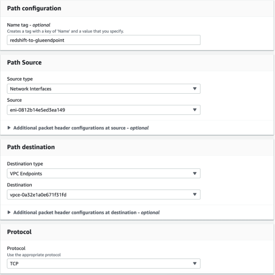Click the Protocol section heading

pyautogui.click(x=19, y=232)
